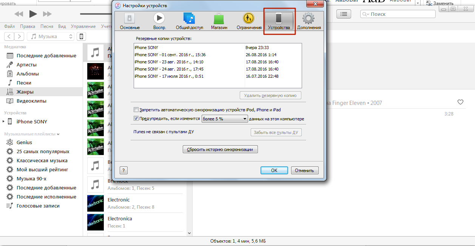475x246 pixels.
Task: Open the Магазин store preferences icon
Action: [219, 21]
